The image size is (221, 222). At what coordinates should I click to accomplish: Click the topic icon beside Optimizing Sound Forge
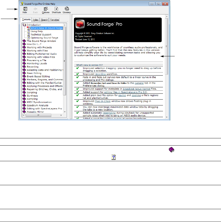coord(28,38)
